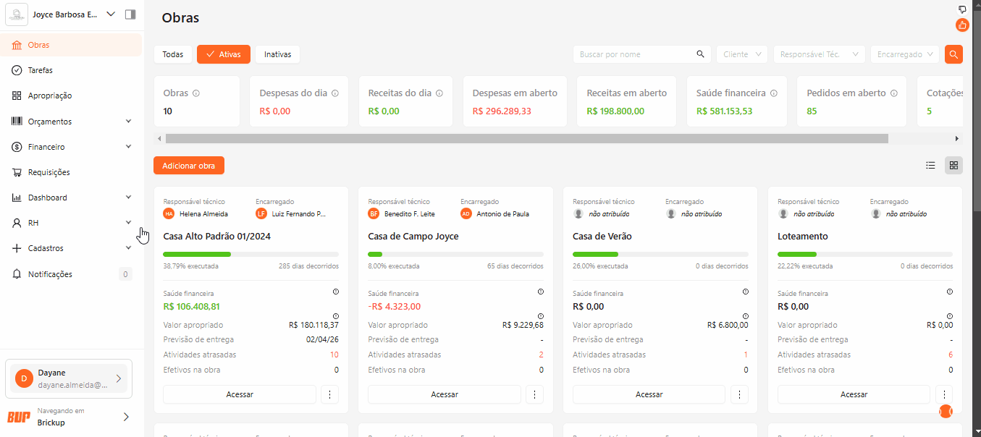Open Navegando em Brickup switcher arrow
Image resolution: width=981 pixels, height=437 pixels.
pyautogui.click(x=126, y=417)
